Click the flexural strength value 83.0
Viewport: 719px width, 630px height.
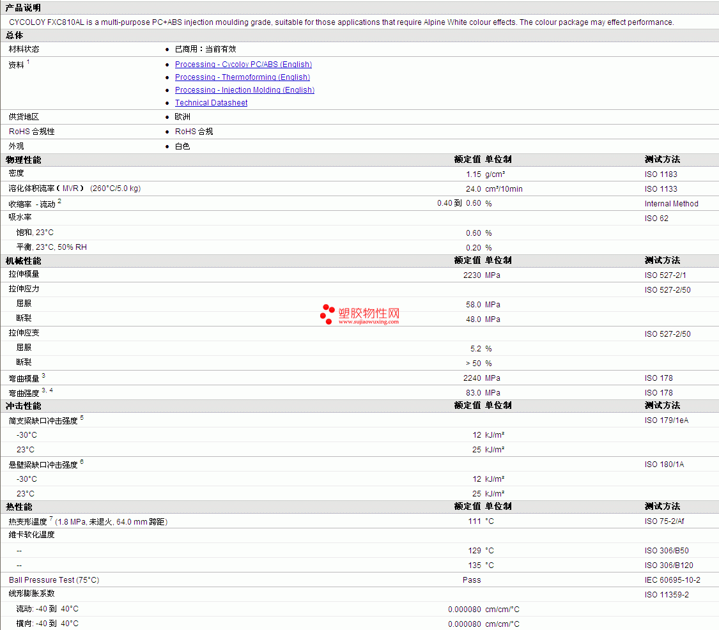474,392
